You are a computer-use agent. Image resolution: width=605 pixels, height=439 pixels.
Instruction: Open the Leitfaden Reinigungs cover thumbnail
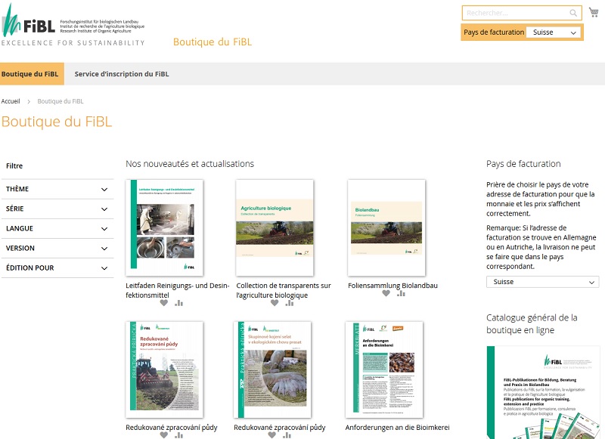[164, 227]
